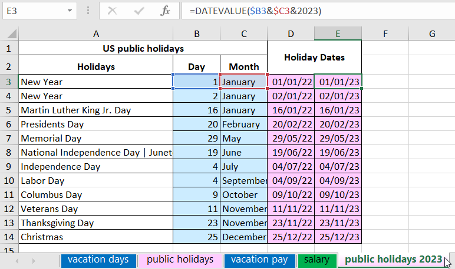Select date cell 04/07/22
The width and height of the screenshot is (455, 269).
point(291,167)
